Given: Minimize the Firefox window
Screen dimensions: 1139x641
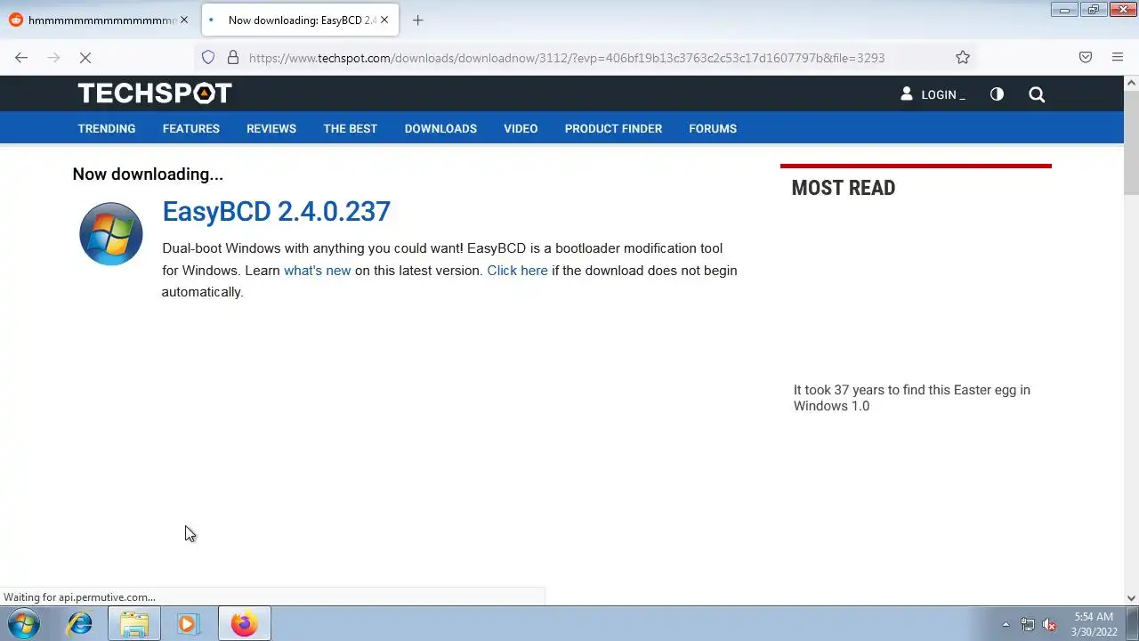Looking at the screenshot, I should 1064,10.
